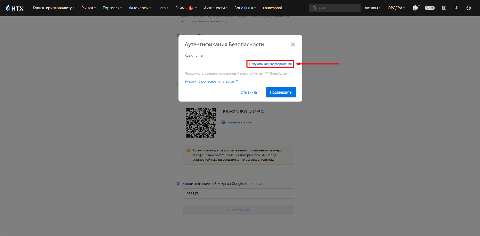The image size is (480, 236).
Task: Click the search magnifier icon
Action: pyautogui.click(x=314, y=8)
